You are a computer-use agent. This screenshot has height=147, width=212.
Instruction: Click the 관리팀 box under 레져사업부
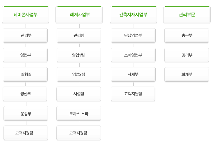(79, 35)
